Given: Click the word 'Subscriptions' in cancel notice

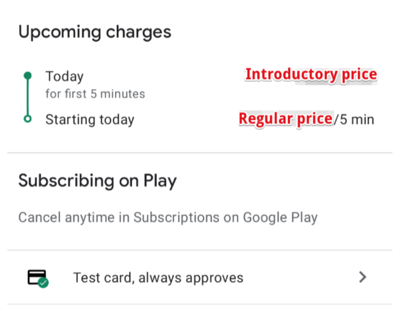Looking at the screenshot, I should [176, 217].
